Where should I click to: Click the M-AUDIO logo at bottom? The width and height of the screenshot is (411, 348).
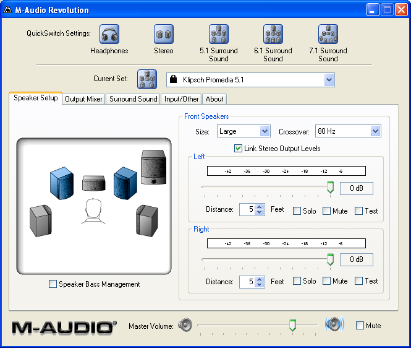coord(64,328)
